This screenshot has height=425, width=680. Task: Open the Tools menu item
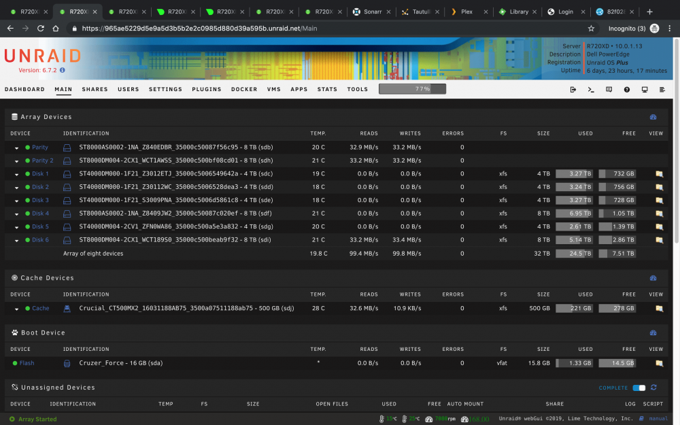pyautogui.click(x=358, y=89)
